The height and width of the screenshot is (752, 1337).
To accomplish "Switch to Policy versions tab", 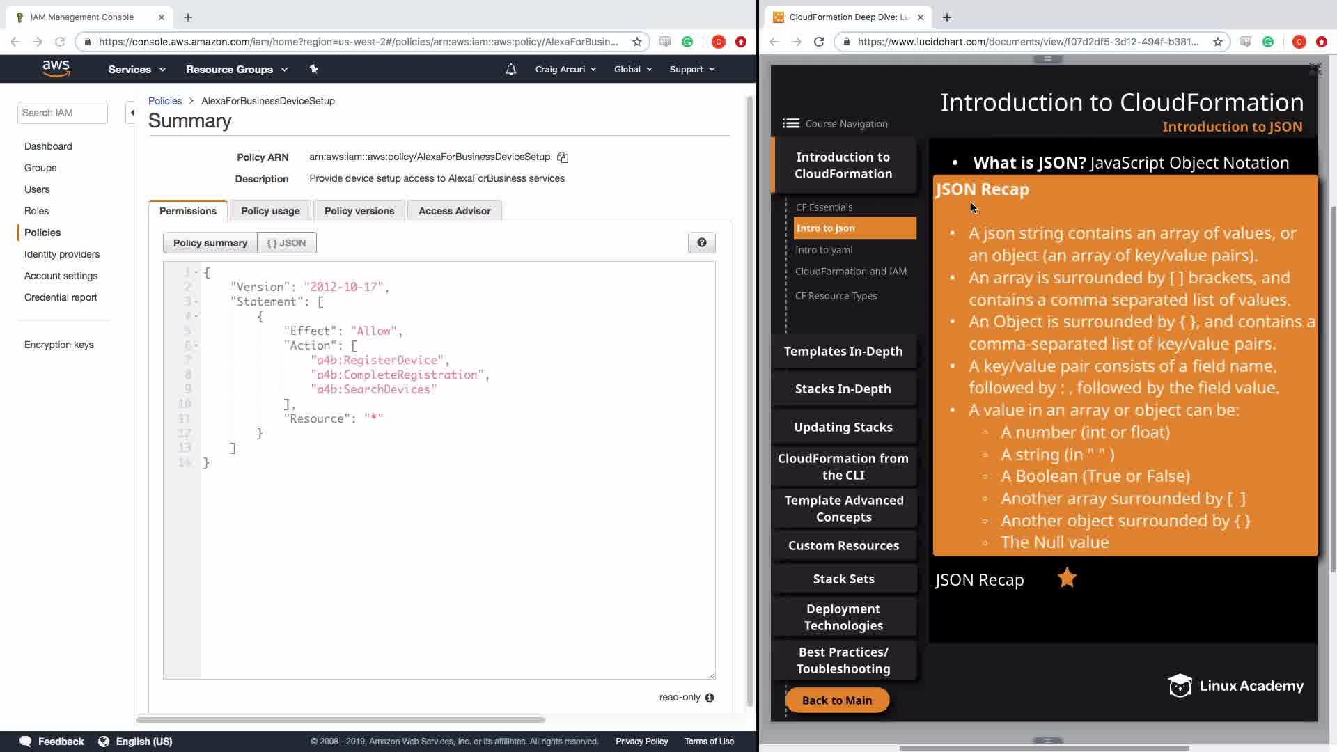I will [359, 211].
